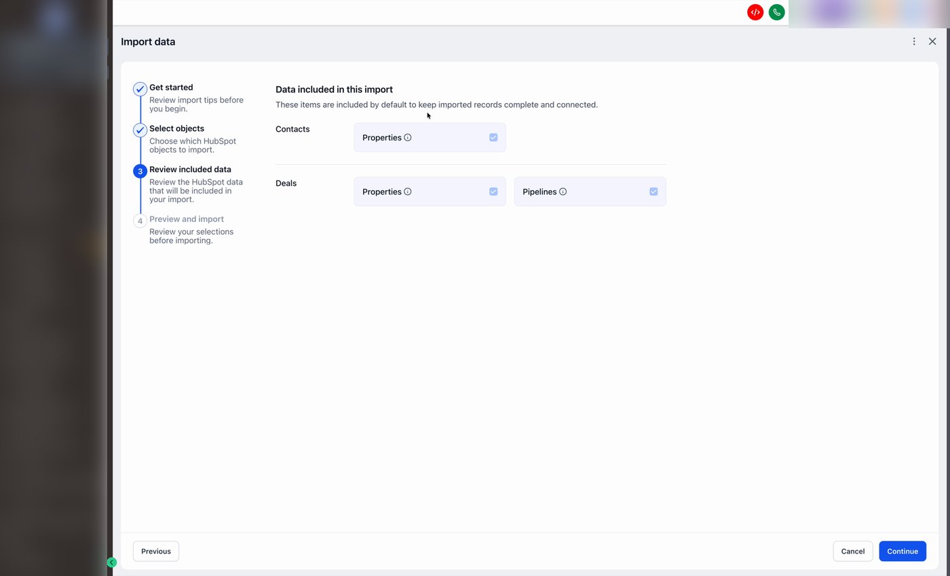This screenshot has height=576, width=950.
Task: Uncheck Pipelines under Deals
Action: [653, 191]
